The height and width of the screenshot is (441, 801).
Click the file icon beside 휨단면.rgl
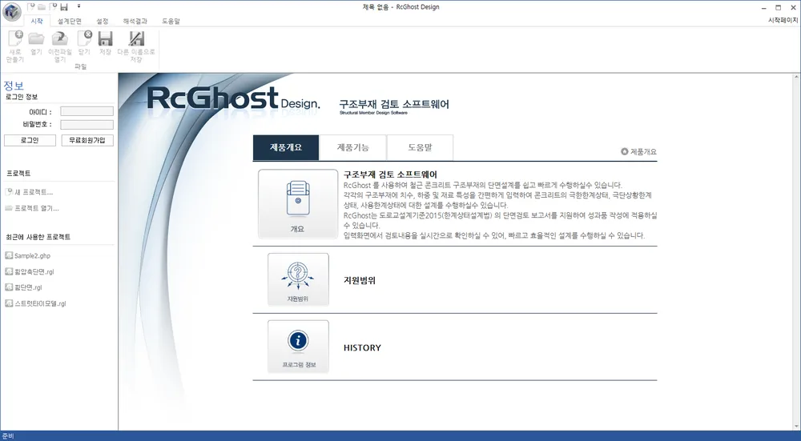(x=9, y=287)
